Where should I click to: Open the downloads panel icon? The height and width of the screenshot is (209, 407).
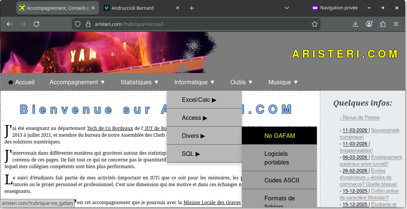(x=355, y=24)
